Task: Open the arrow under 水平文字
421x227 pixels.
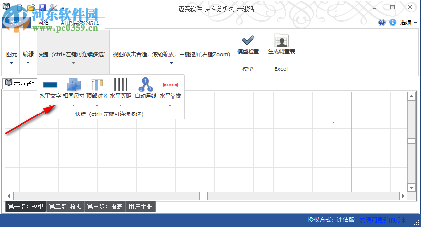Action: point(50,106)
